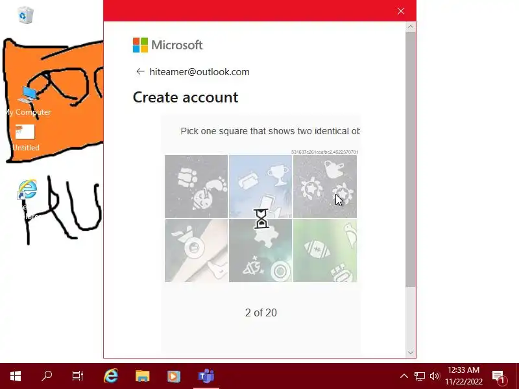Pick the square with two star turtles
This screenshot has height=389, width=519.
click(x=325, y=186)
